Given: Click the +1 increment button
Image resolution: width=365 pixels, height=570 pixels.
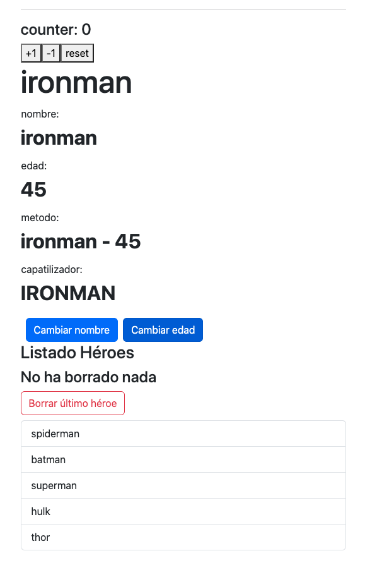Looking at the screenshot, I should (31, 53).
